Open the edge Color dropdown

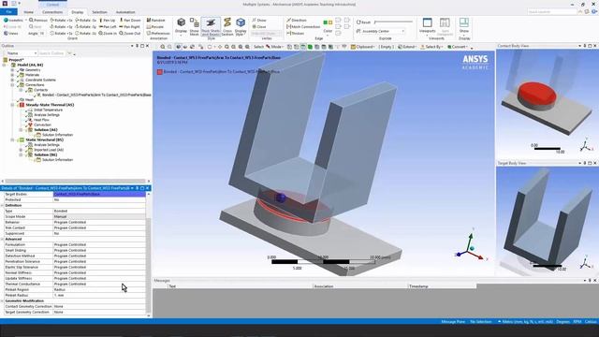click(328, 26)
